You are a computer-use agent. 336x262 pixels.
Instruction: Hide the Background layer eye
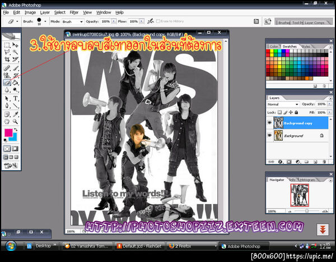[269, 135]
